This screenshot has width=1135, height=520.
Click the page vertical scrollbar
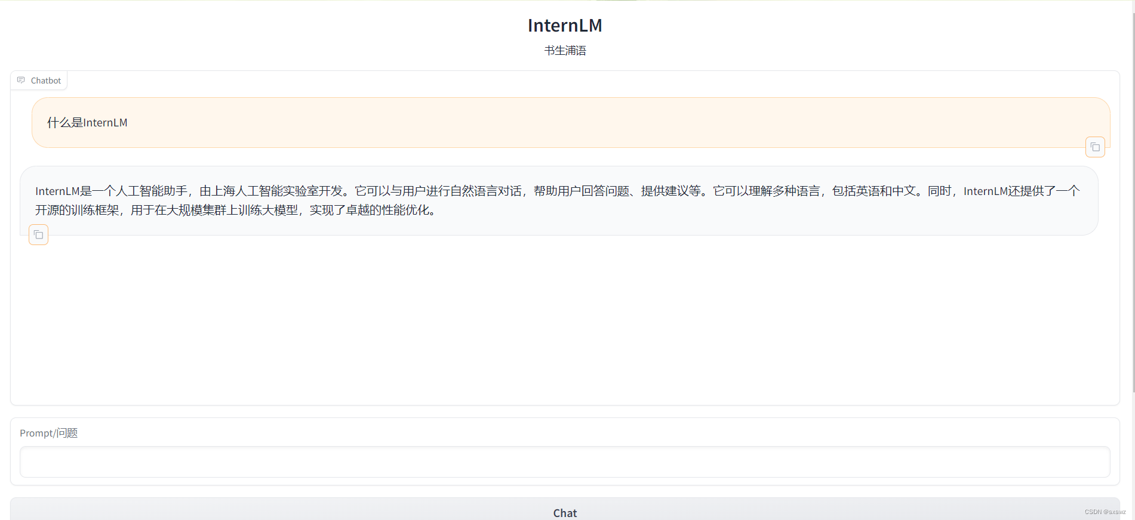click(1133, 203)
